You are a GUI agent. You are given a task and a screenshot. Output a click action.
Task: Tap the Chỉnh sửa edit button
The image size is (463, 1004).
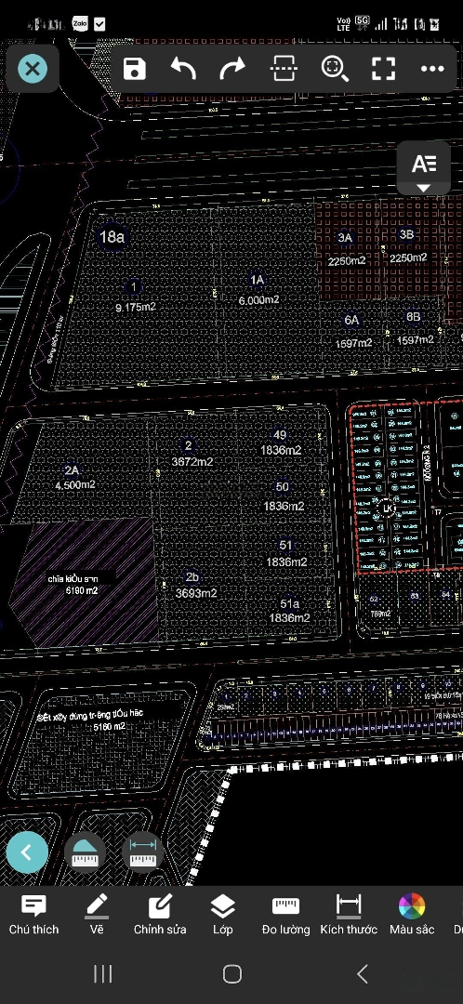click(x=160, y=915)
